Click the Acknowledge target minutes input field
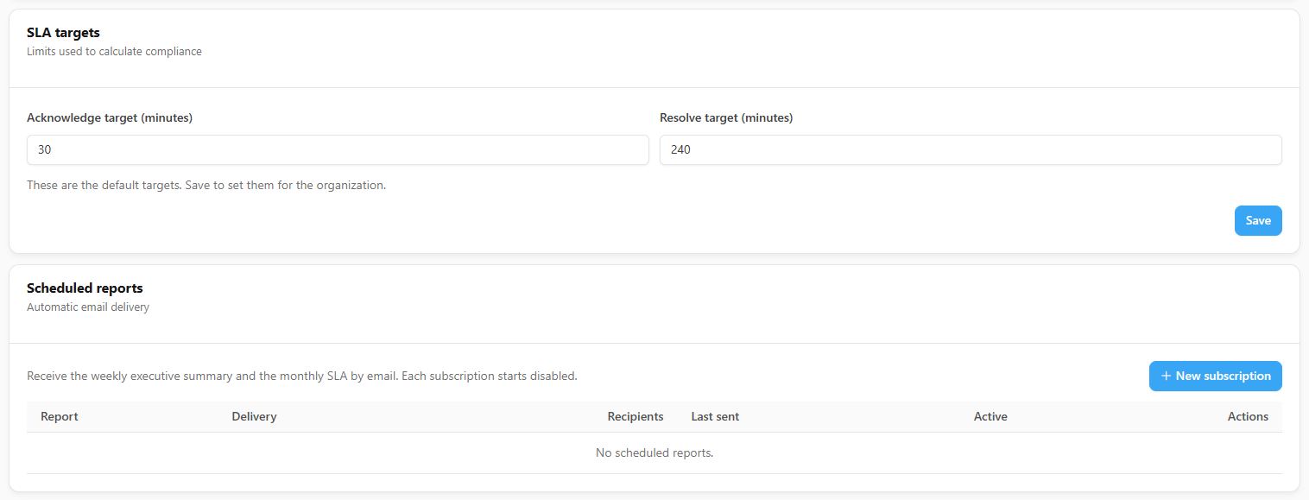Screen dimensions: 1309x500 point(338,149)
